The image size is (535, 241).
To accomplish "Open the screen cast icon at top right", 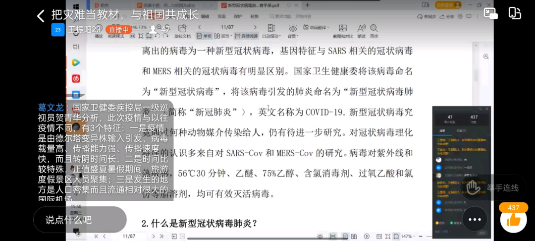I will coord(490,13).
